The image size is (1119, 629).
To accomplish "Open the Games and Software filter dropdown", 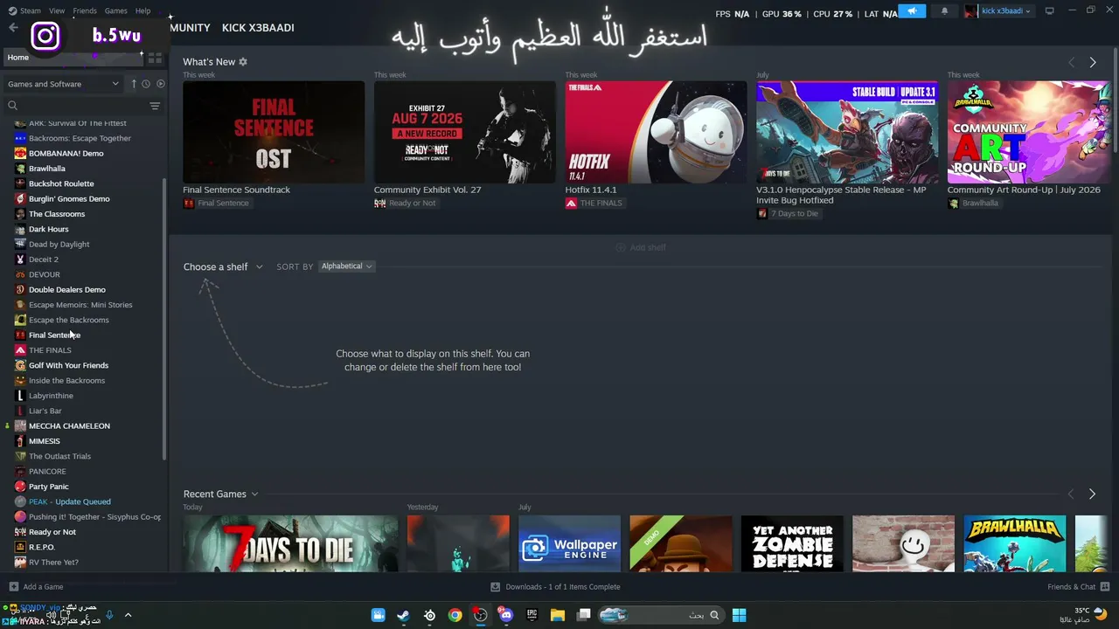I will (63, 84).
